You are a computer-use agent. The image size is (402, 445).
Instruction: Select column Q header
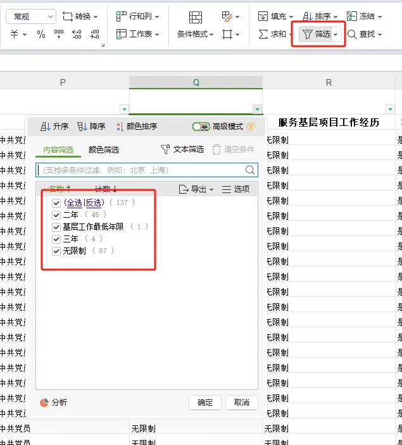196,82
